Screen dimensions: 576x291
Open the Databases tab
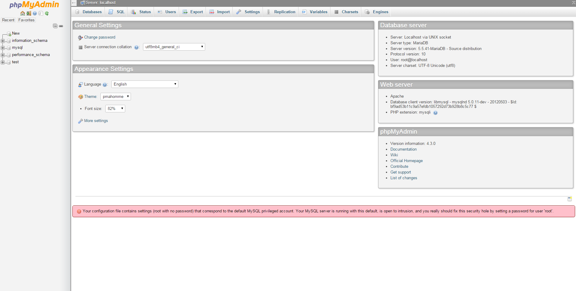pos(88,12)
